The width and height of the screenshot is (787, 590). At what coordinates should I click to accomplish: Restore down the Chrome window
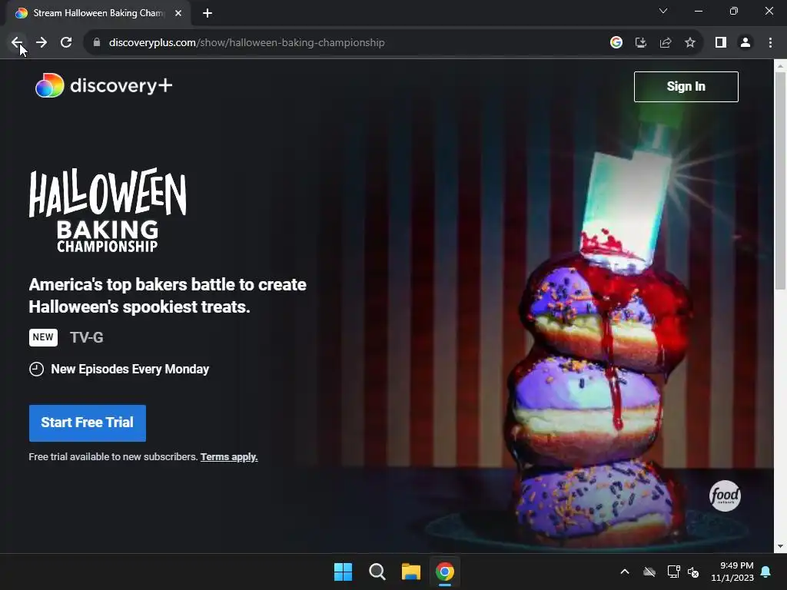734,11
